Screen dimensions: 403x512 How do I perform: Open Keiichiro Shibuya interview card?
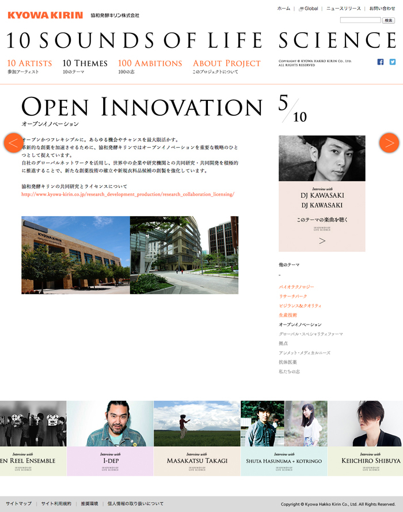(365, 438)
